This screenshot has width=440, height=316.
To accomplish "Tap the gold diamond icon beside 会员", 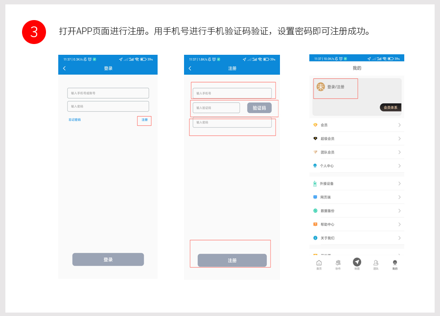I will point(315,125).
